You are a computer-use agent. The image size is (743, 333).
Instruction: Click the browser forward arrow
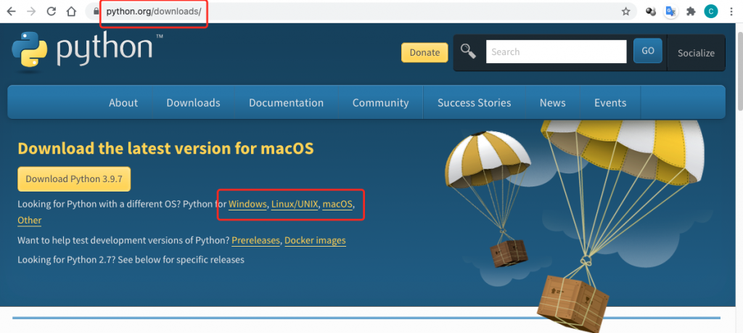31,12
